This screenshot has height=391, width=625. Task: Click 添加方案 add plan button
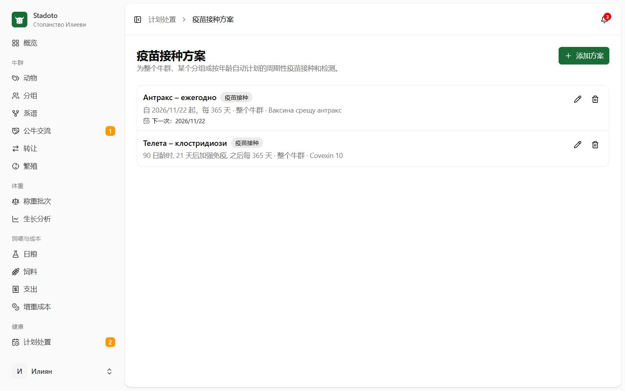point(584,56)
